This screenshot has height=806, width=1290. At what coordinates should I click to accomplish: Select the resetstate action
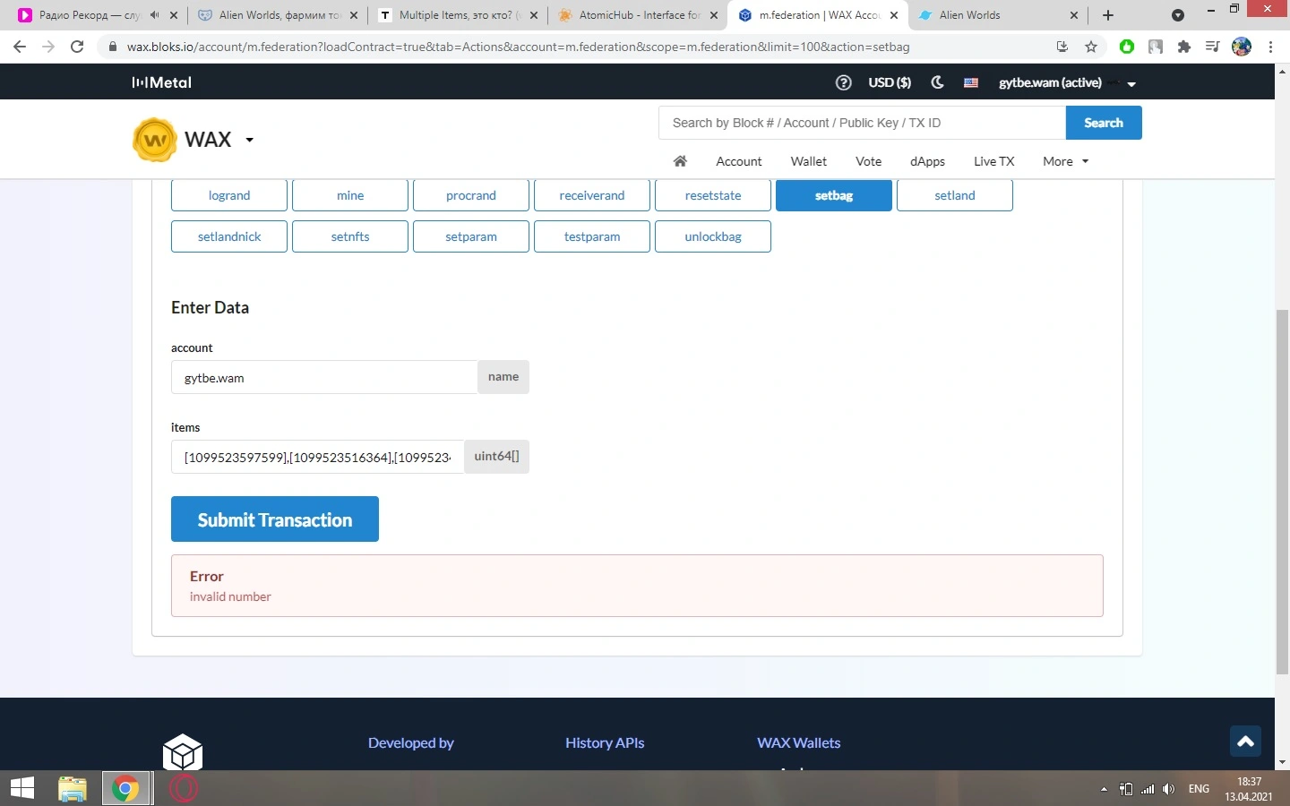713,195
